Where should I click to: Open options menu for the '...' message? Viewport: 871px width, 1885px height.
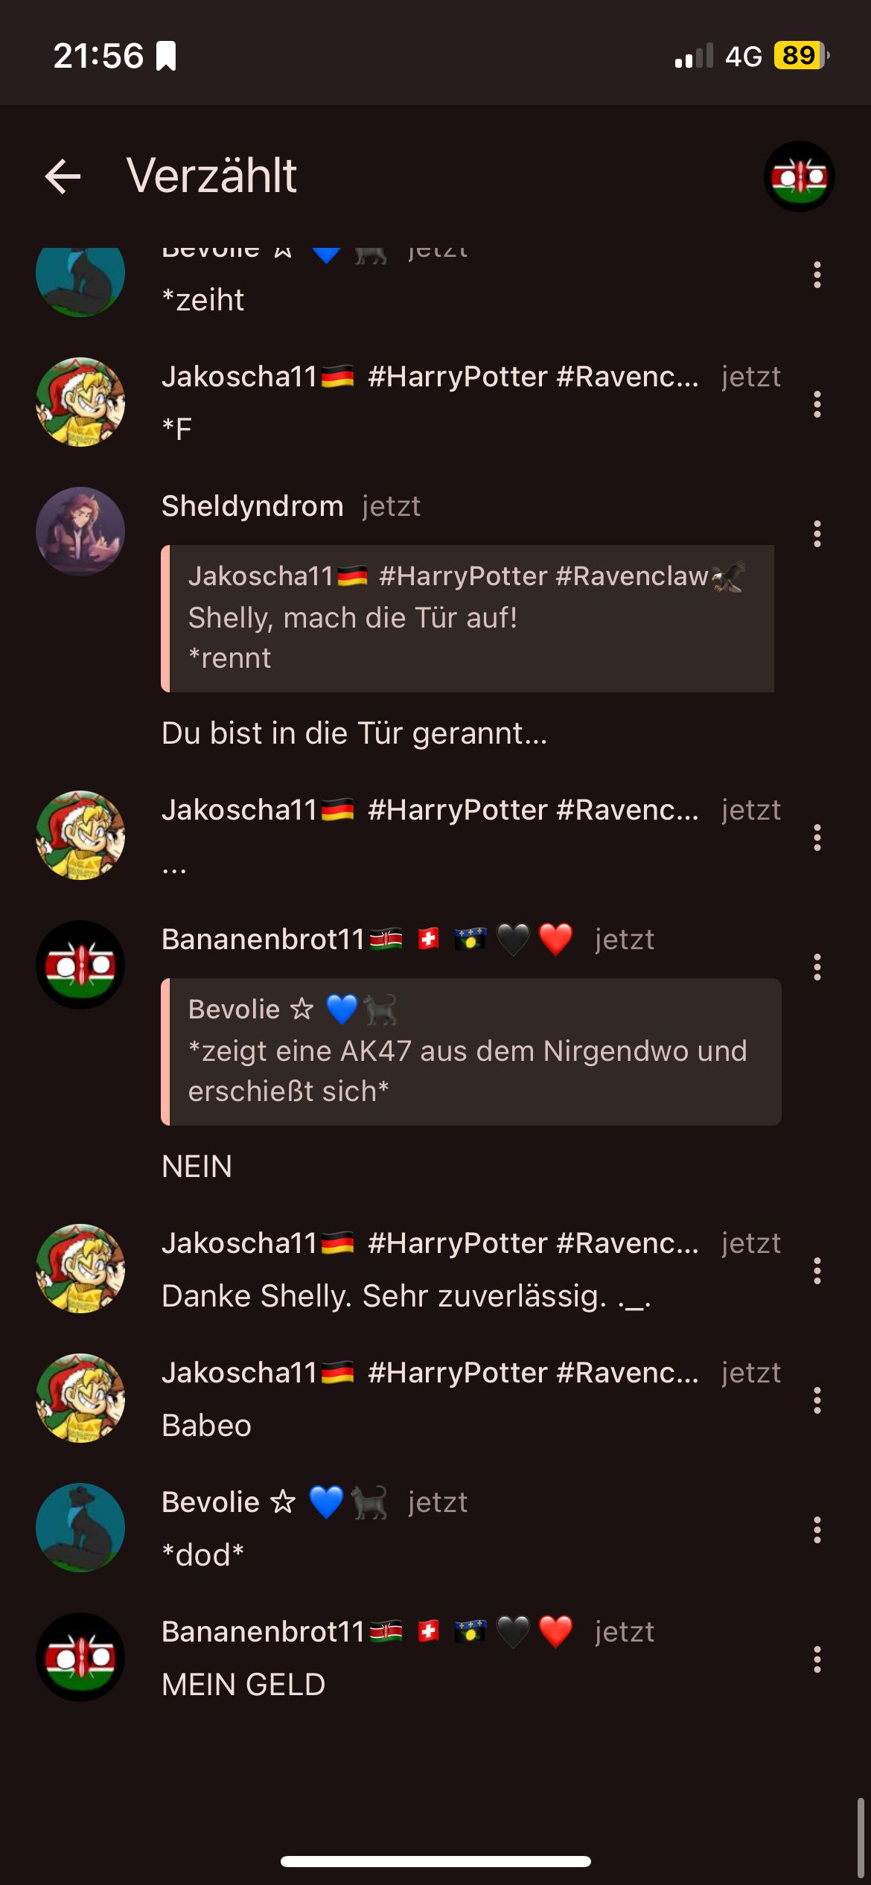(x=817, y=838)
